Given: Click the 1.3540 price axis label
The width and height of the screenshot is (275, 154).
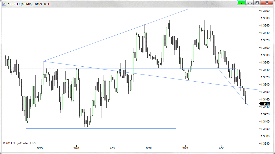Looking at the screenshot, I should point(265,70).
